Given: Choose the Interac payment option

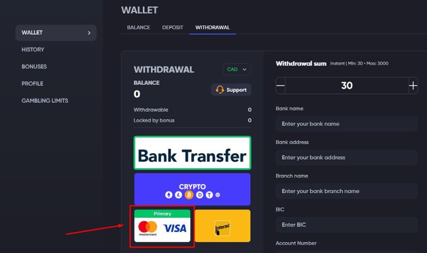Looking at the screenshot, I should point(222,226).
